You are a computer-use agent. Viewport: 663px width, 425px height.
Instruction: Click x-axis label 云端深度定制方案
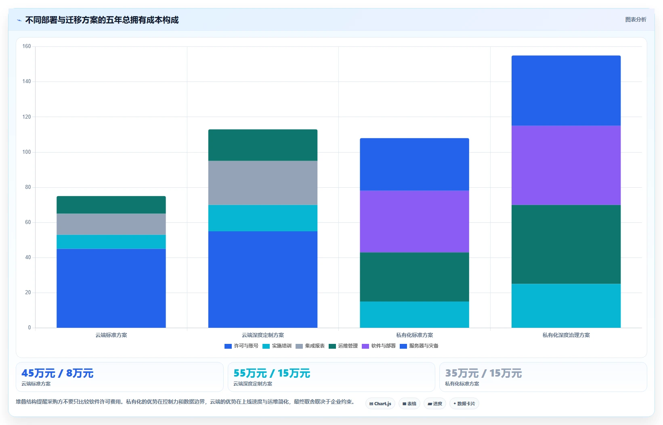(263, 335)
